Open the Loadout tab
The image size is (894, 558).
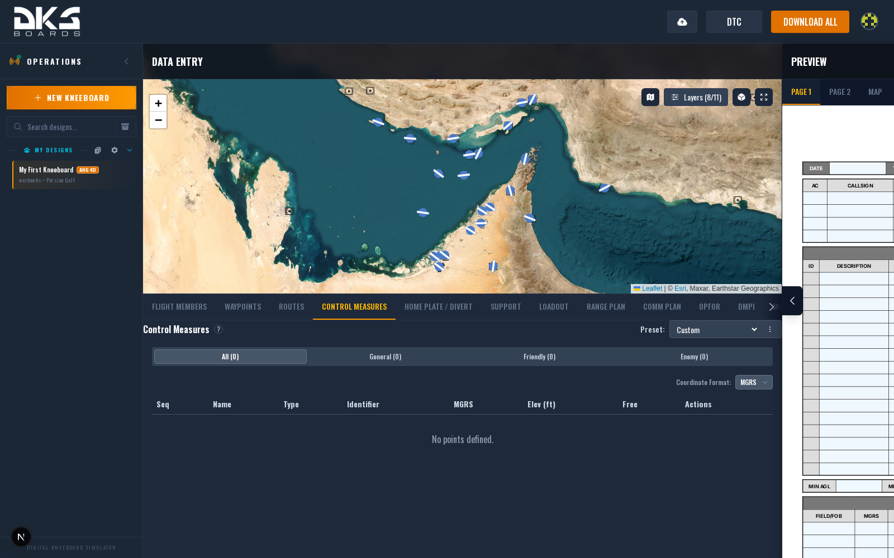click(554, 307)
